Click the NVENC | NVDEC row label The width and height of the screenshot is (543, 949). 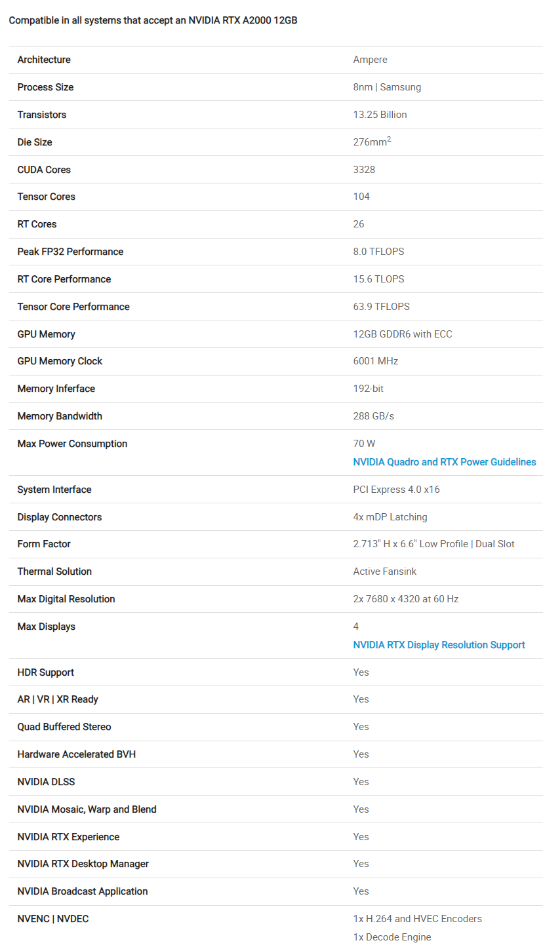coord(53,919)
